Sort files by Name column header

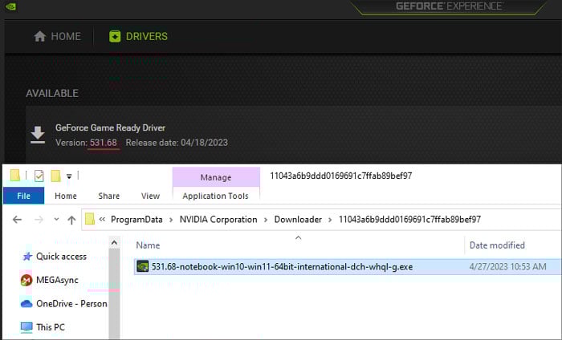(148, 245)
